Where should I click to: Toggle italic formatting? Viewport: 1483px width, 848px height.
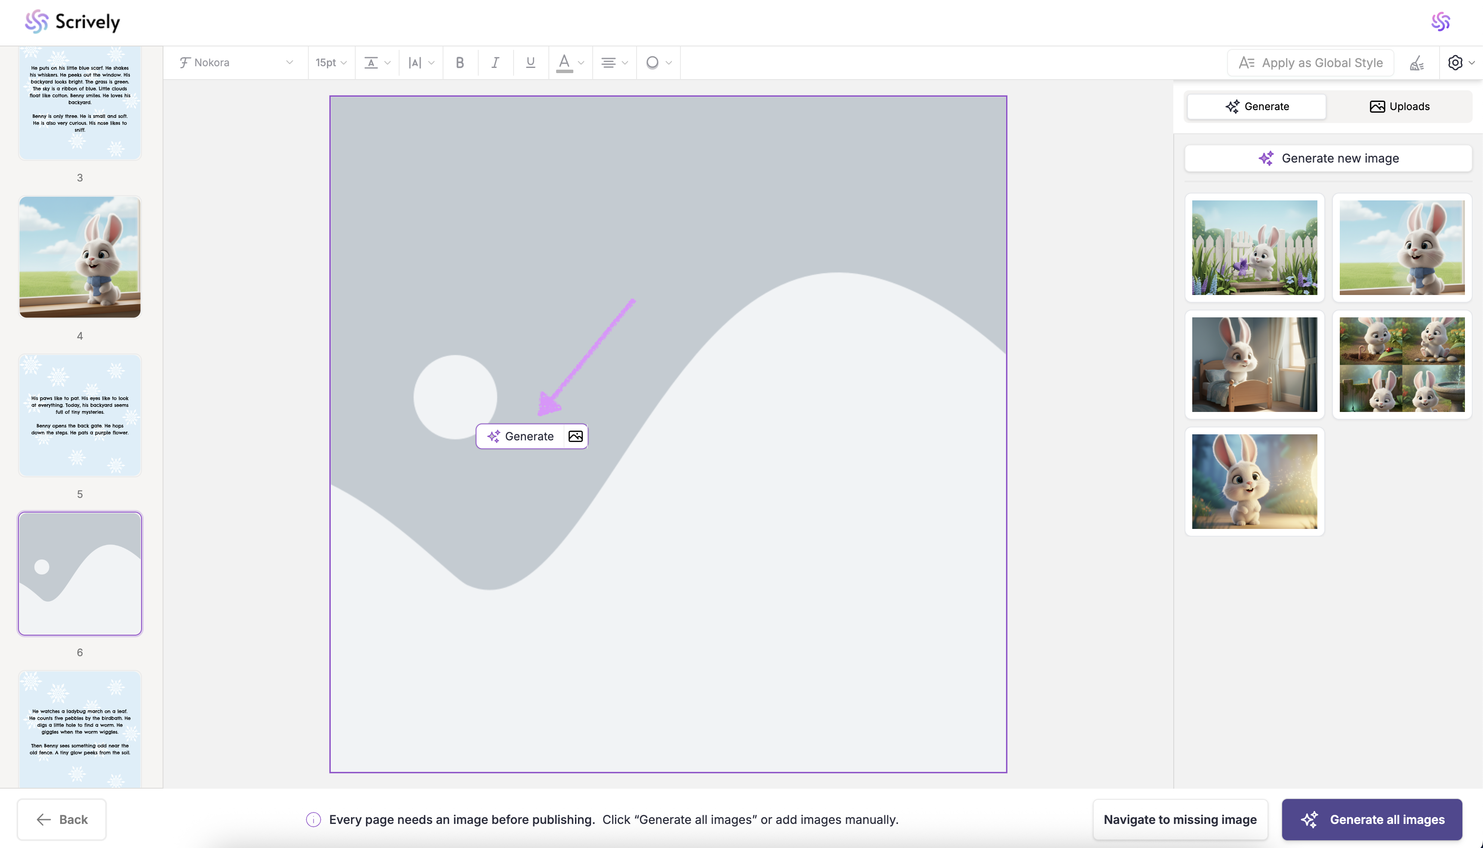pos(495,62)
